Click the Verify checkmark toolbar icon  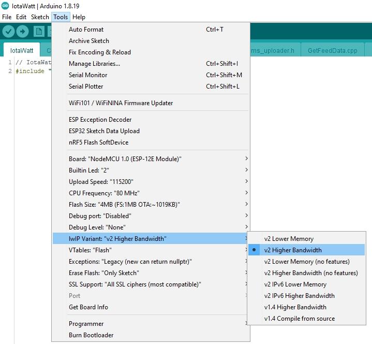[x=9, y=32]
